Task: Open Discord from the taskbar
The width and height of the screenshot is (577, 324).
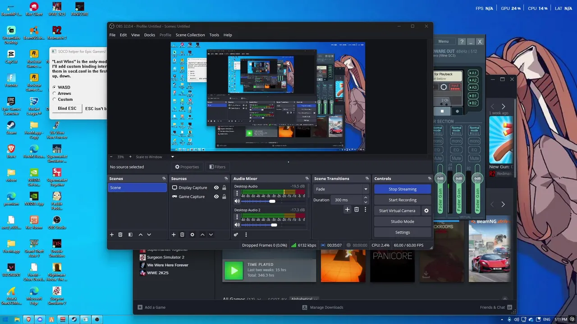Action: 40,319
